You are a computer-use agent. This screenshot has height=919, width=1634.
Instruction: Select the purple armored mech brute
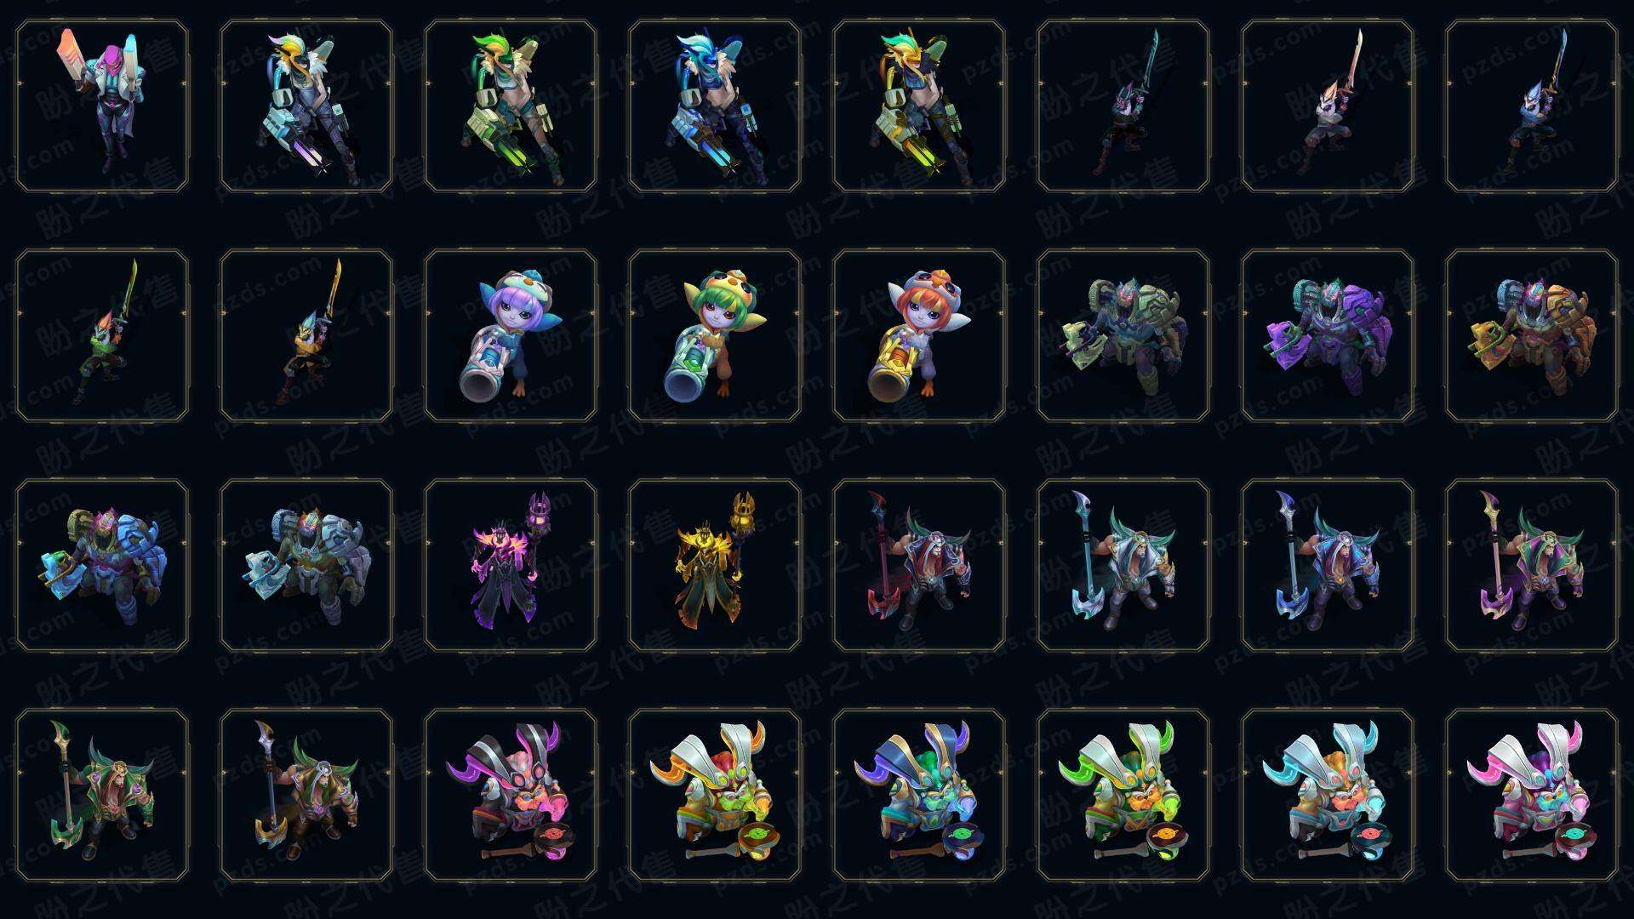point(1328,335)
